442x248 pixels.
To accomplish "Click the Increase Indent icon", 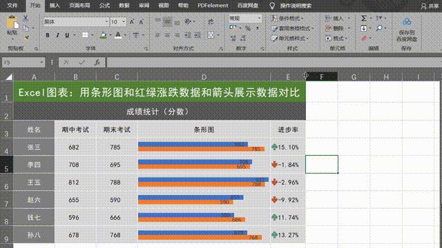I will (x=198, y=35).
